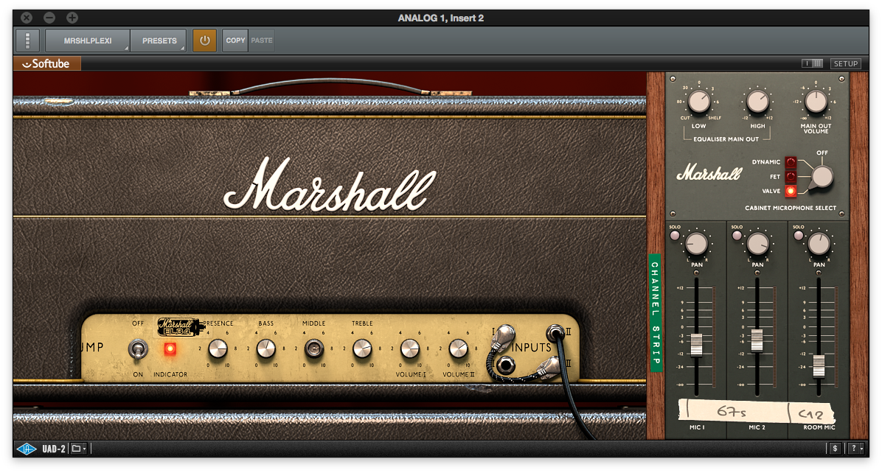This screenshot has height=473, width=882.
Task: Click the MIDDLE knob on the amp
Action: tap(314, 348)
